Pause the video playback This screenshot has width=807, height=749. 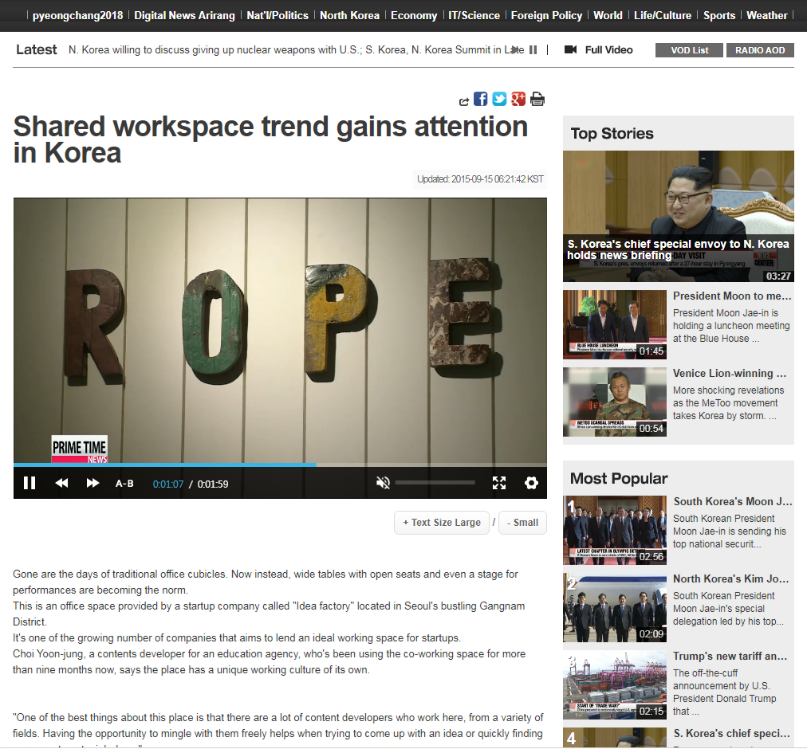click(x=30, y=483)
